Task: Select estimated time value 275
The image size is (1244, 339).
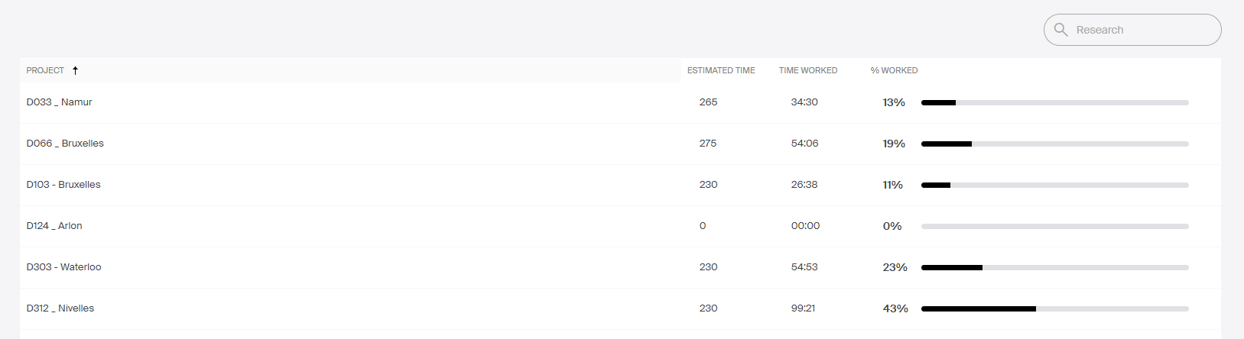Action: click(x=708, y=144)
